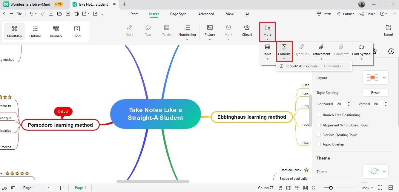The width and height of the screenshot is (399, 192).
Task: Click the zoom slider handle
Action: (331, 188)
